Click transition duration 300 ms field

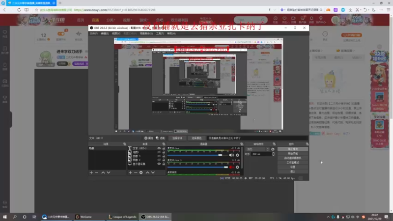260,154
